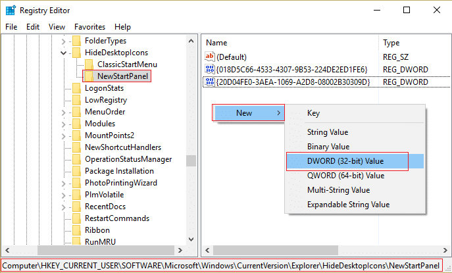Select the {20D04FE0-3AEA-1069-A2D8-08002B30309D} value
This screenshot has width=452, height=273.
293,82
